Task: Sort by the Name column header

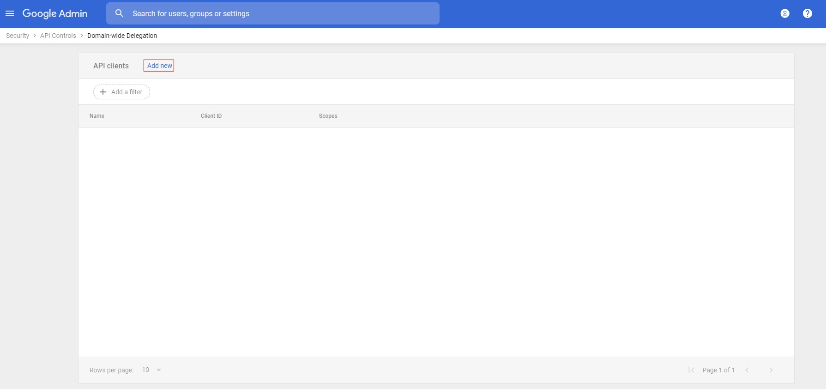Action: click(97, 116)
